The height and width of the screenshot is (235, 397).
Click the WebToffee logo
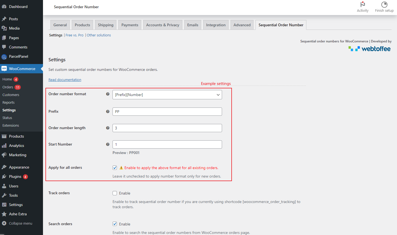click(369, 49)
